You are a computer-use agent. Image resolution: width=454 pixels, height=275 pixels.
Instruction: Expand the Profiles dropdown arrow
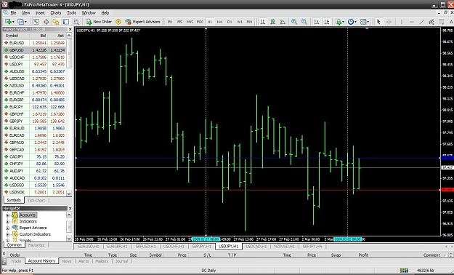click(x=25, y=22)
